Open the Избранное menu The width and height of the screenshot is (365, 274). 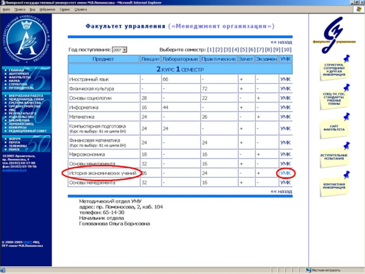click(x=47, y=10)
